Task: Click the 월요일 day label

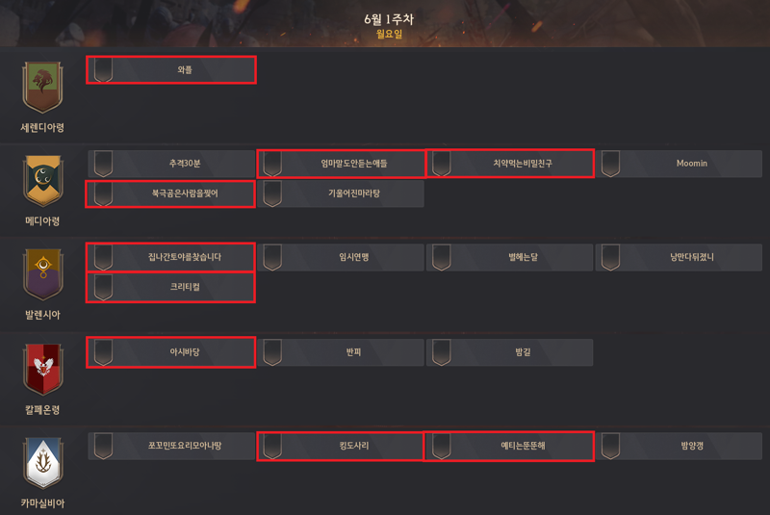Action: pyautogui.click(x=389, y=34)
